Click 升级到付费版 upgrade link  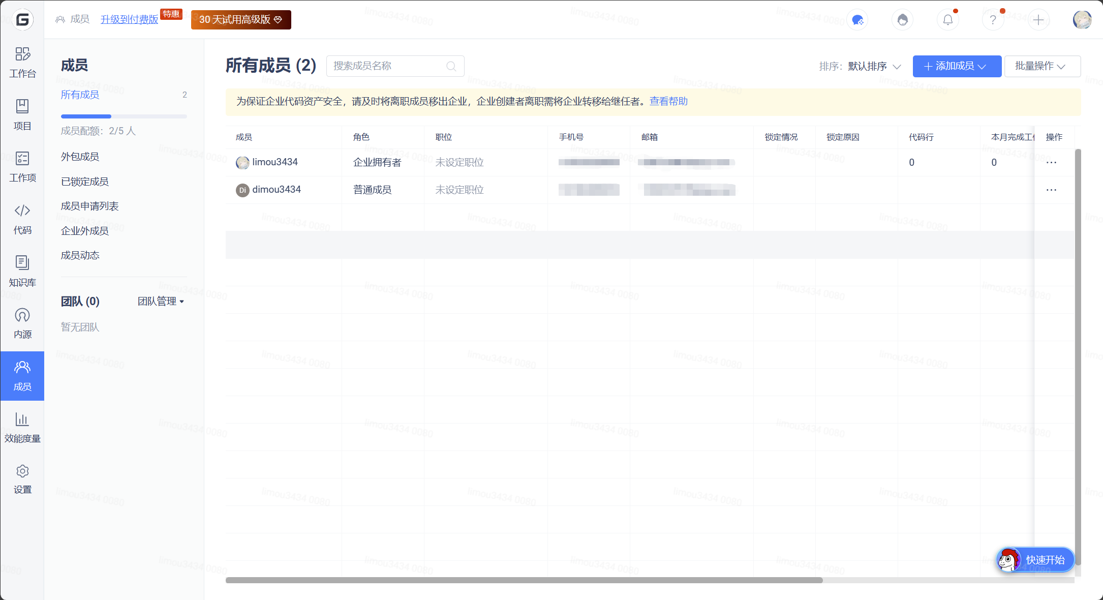[129, 19]
